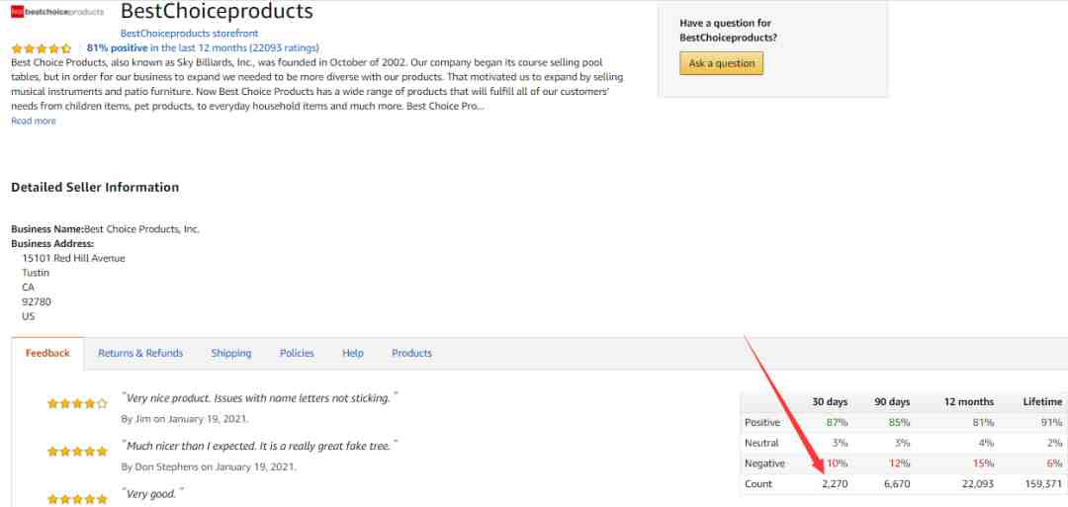
Task: Click the "Very good." review text
Action: [x=152, y=494]
